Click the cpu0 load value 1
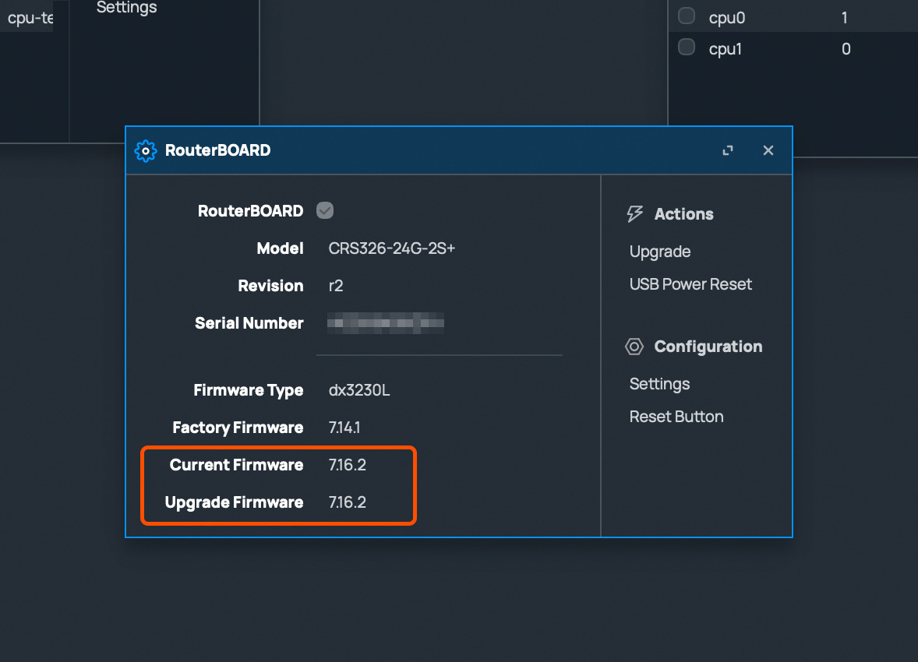The width and height of the screenshot is (918, 662). click(844, 18)
